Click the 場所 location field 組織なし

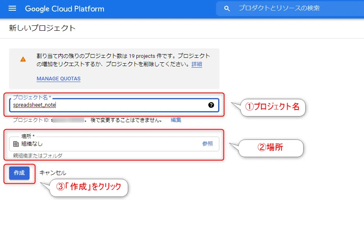[x=114, y=144]
